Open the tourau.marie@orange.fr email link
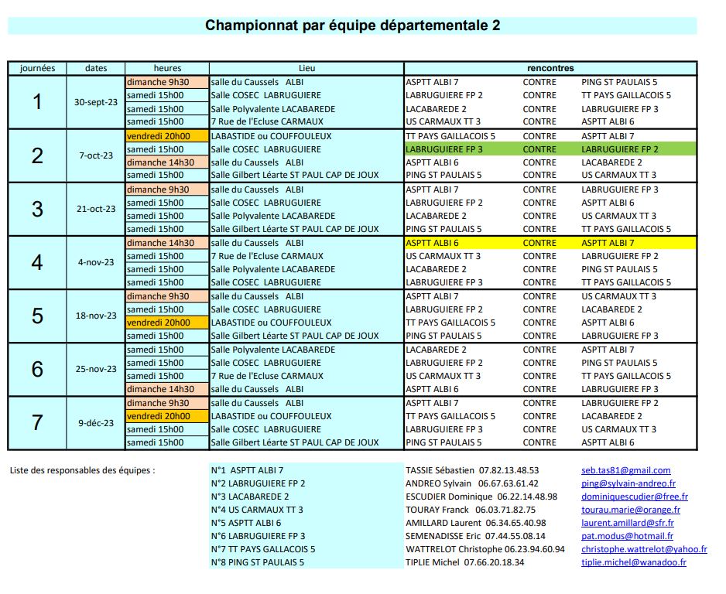 pos(631,510)
